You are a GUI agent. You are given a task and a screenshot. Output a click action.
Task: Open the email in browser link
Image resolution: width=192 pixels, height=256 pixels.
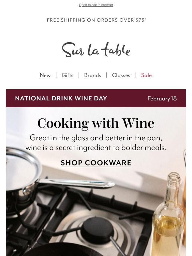pyautogui.click(x=96, y=5)
